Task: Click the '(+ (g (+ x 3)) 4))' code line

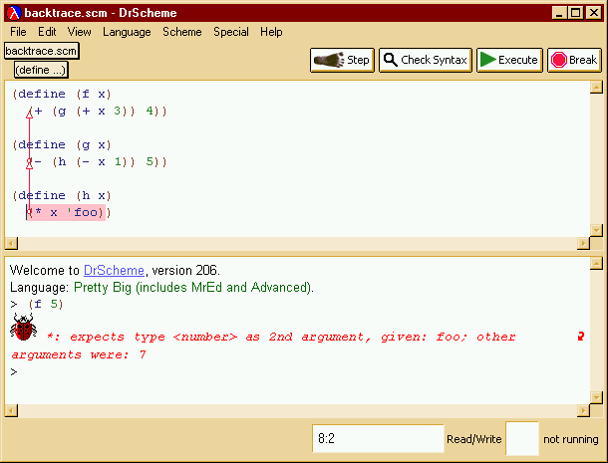Action: (x=97, y=112)
